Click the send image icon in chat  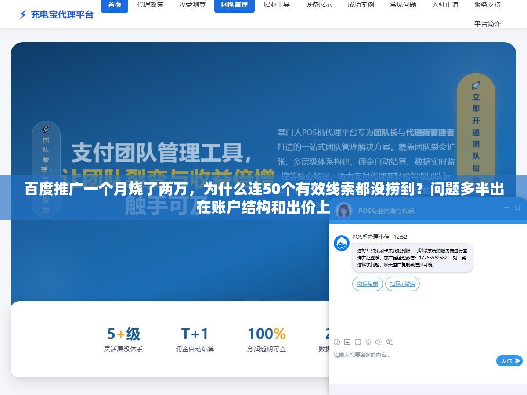347,342
